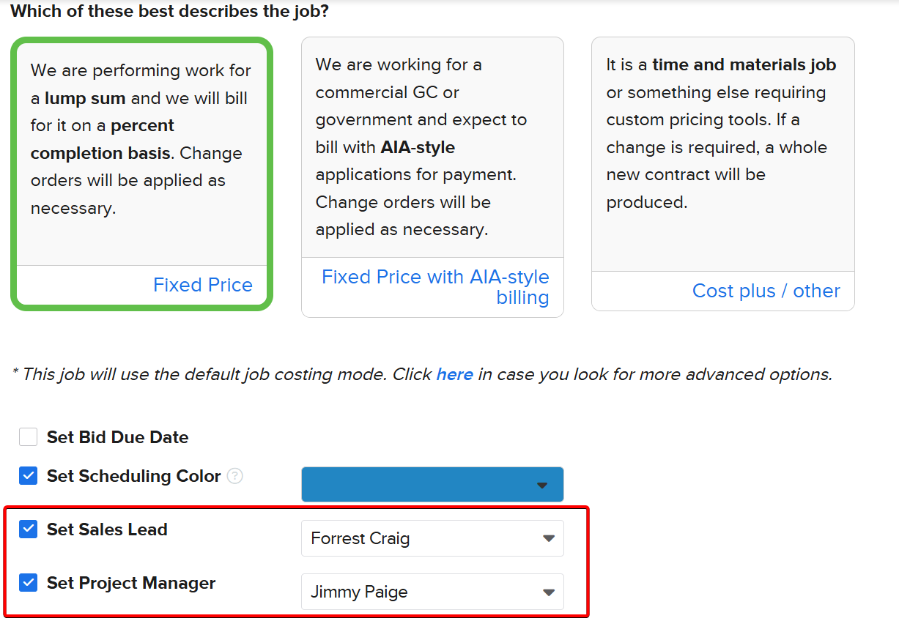
Task: Select the Fixed Price job type link
Action: click(202, 285)
